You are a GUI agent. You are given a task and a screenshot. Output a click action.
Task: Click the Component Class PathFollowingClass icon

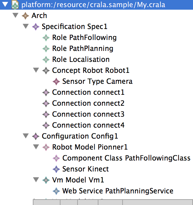point(56,158)
